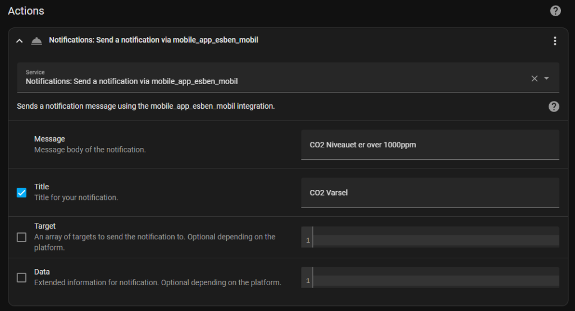The width and height of the screenshot is (575, 311).
Task: Click the line number in Data editor
Action: pyautogui.click(x=308, y=281)
